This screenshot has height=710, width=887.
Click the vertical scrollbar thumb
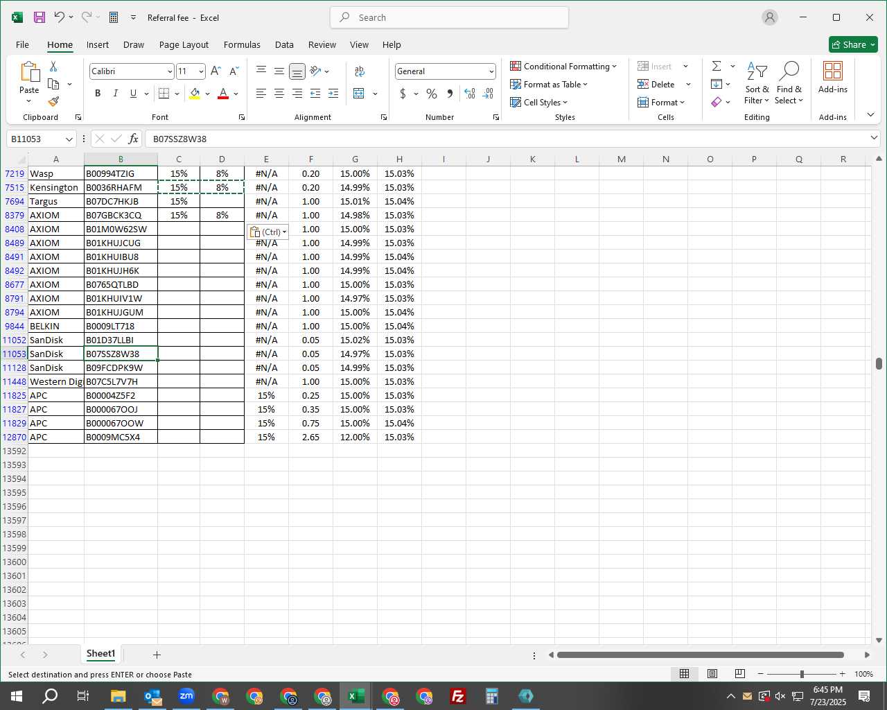coord(879,363)
